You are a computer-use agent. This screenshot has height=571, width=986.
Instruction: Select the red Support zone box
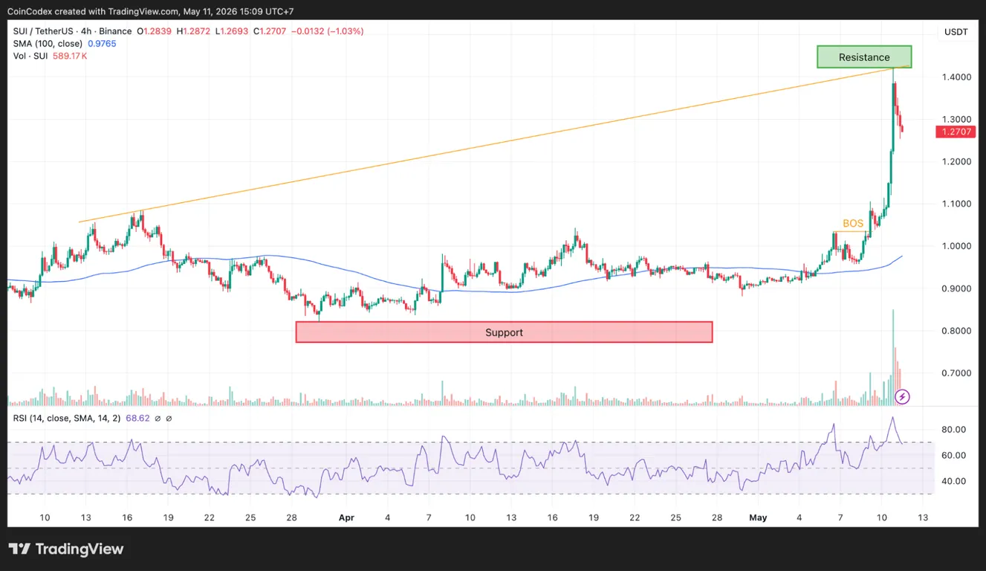pyautogui.click(x=504, y=332)
